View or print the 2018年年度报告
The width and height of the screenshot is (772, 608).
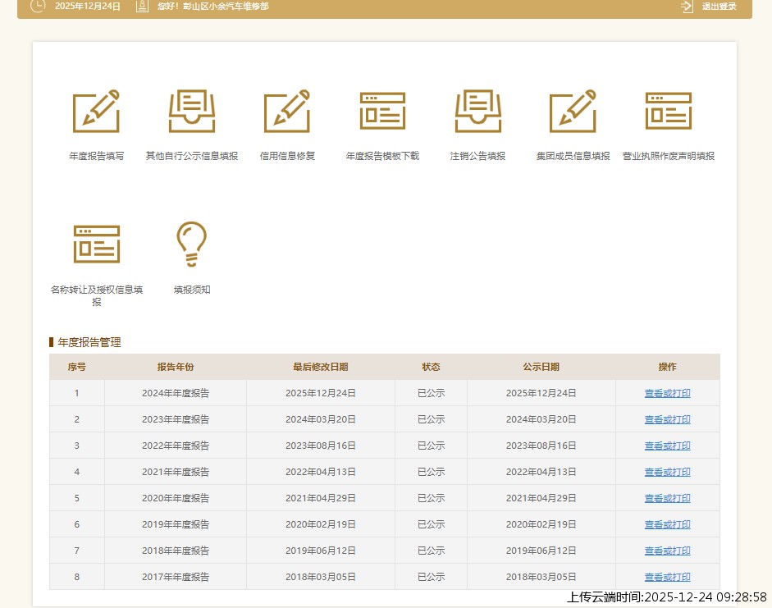[x=667, y=551]
